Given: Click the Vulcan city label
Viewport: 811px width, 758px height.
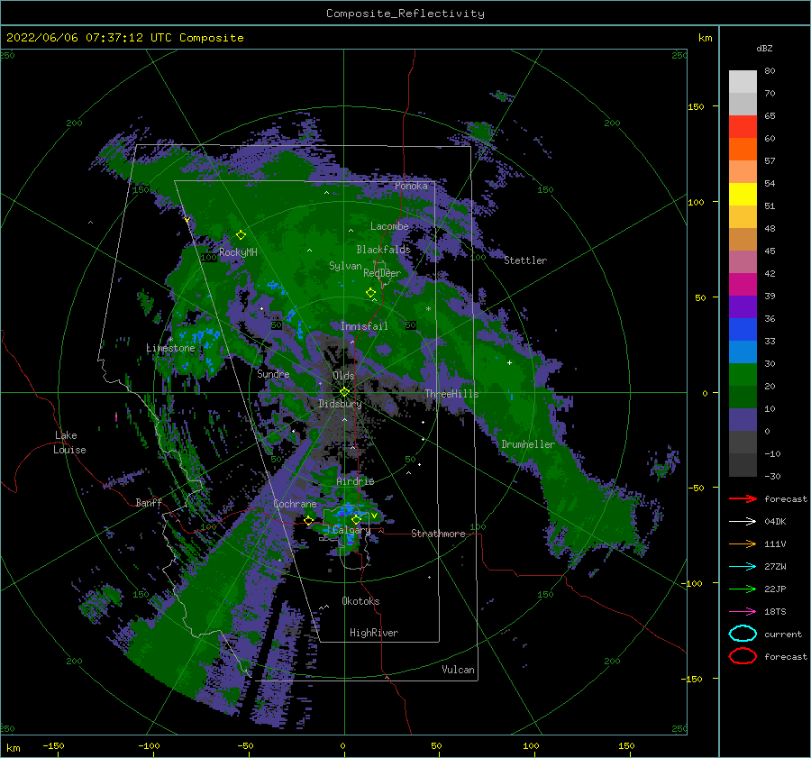Looking at the screenshot, I should (x=459, y=670).
